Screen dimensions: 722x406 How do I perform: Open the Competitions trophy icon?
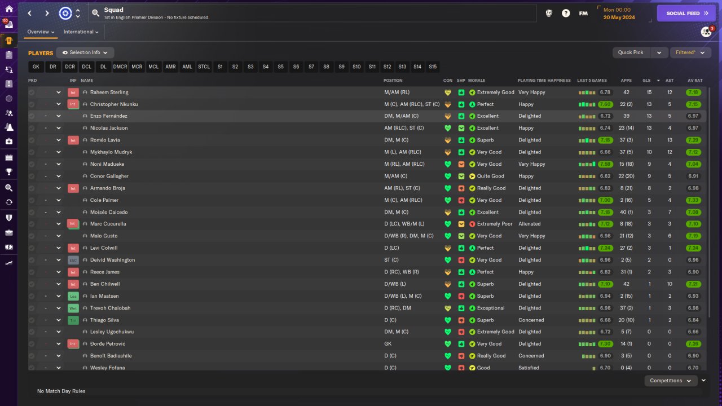point(8,172)
